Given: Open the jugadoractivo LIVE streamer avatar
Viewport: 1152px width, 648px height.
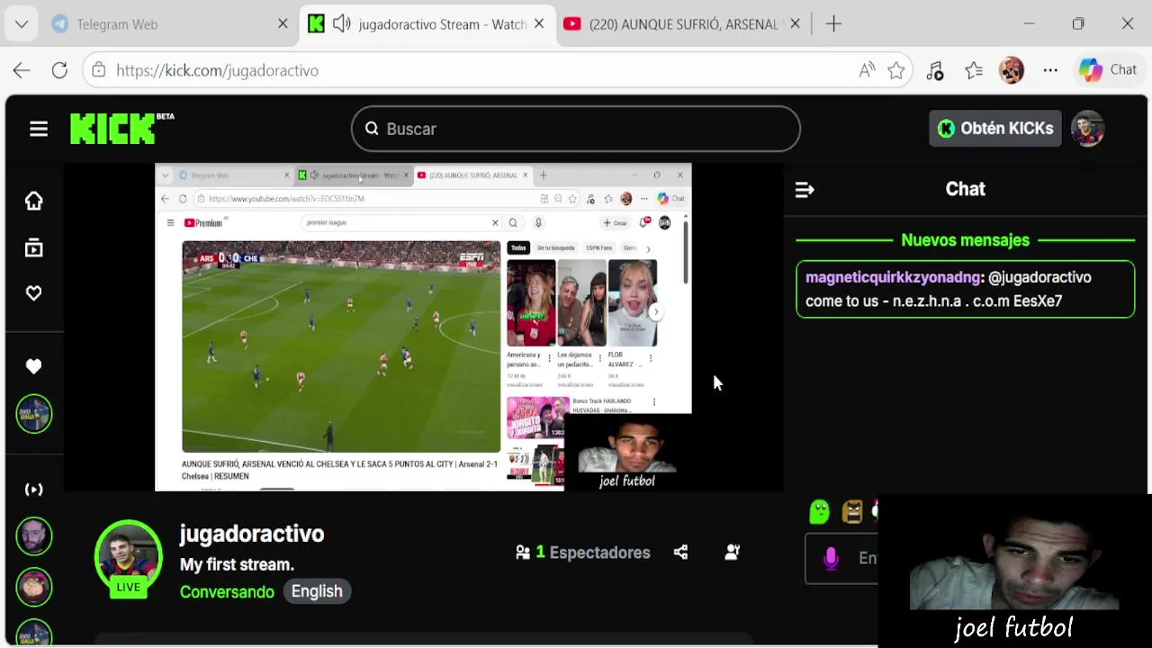Looking at the screenshot, I should click(x=128, y=557).
